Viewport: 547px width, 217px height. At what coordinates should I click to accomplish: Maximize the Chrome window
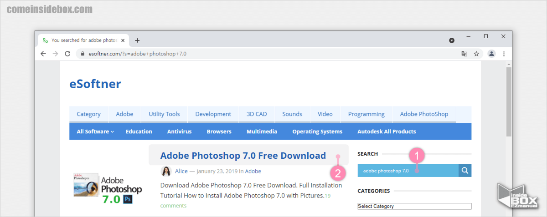point(486,36)
